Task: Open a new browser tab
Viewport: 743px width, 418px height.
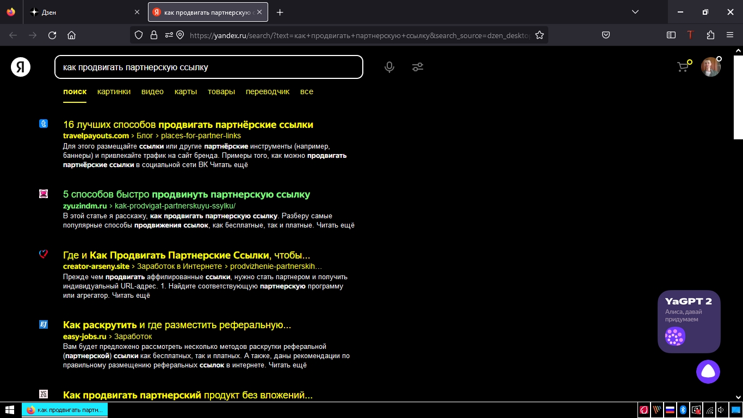Action: click(280, 12)
